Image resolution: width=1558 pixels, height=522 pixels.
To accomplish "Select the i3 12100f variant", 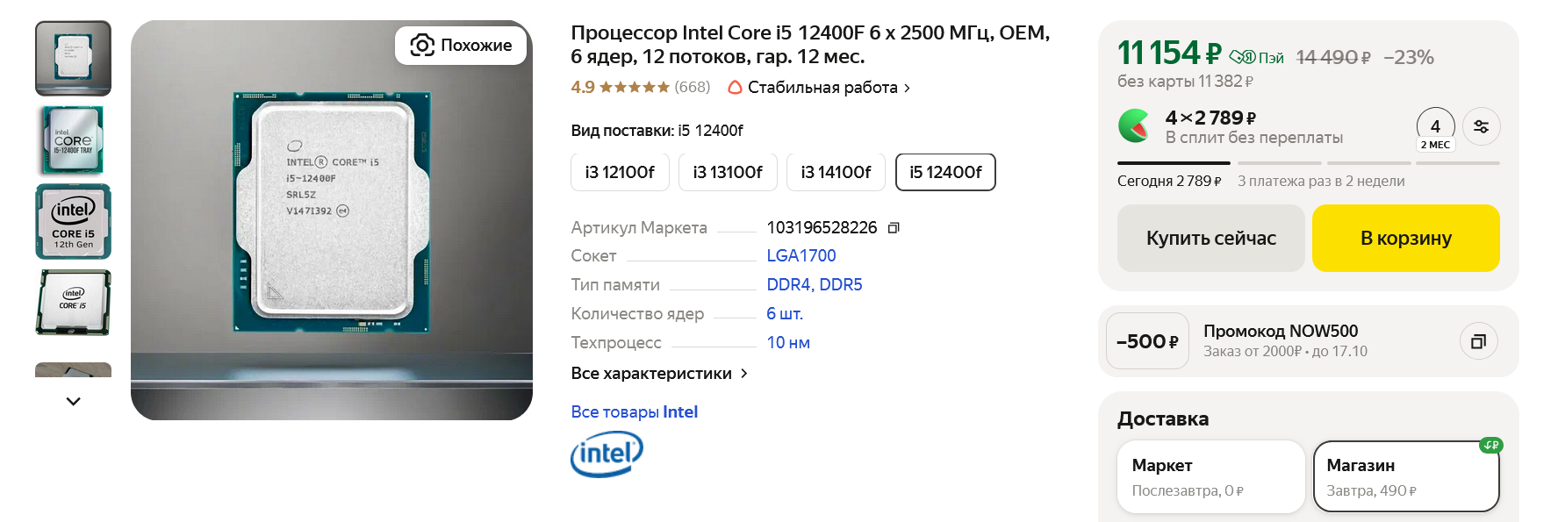I will (x=620, y=172).
